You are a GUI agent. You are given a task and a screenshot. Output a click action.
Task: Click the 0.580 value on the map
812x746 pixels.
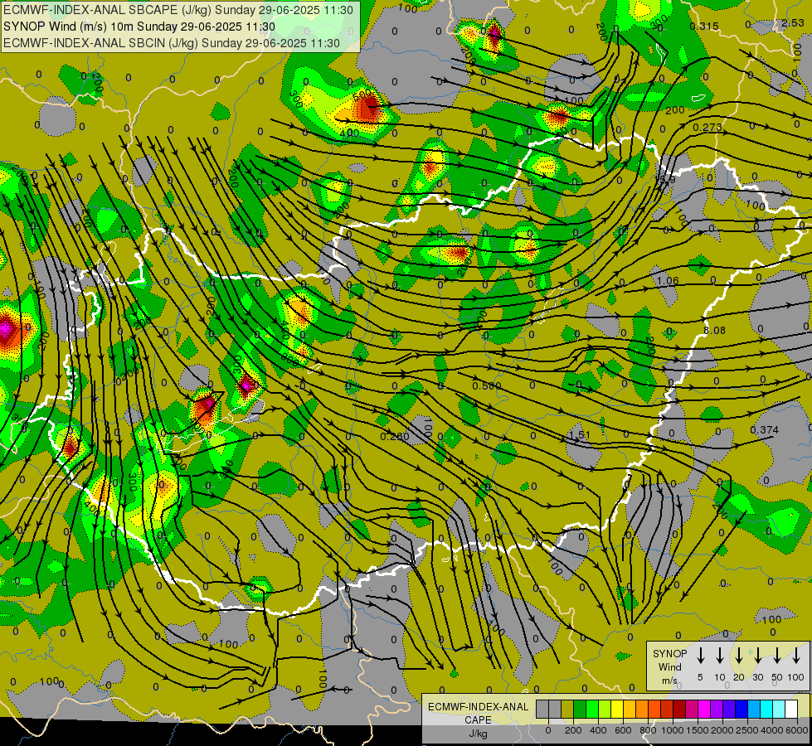click(487, 385)
